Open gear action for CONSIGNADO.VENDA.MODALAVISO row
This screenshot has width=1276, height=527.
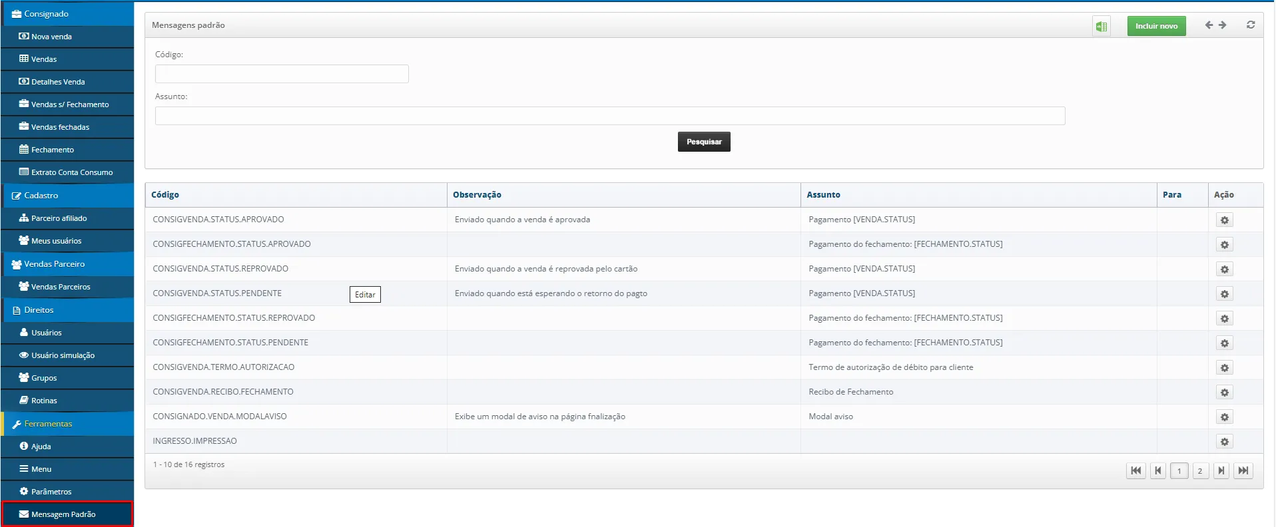(x=1224, y=417)
